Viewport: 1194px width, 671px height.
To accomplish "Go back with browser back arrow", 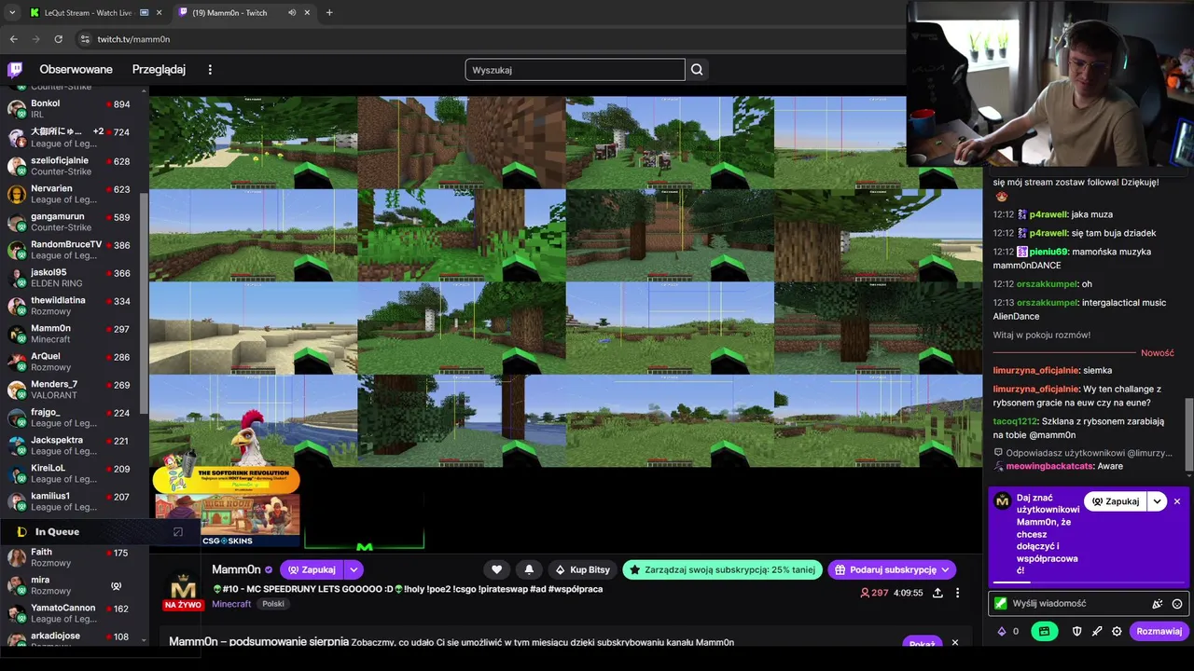I will [13, 39].
